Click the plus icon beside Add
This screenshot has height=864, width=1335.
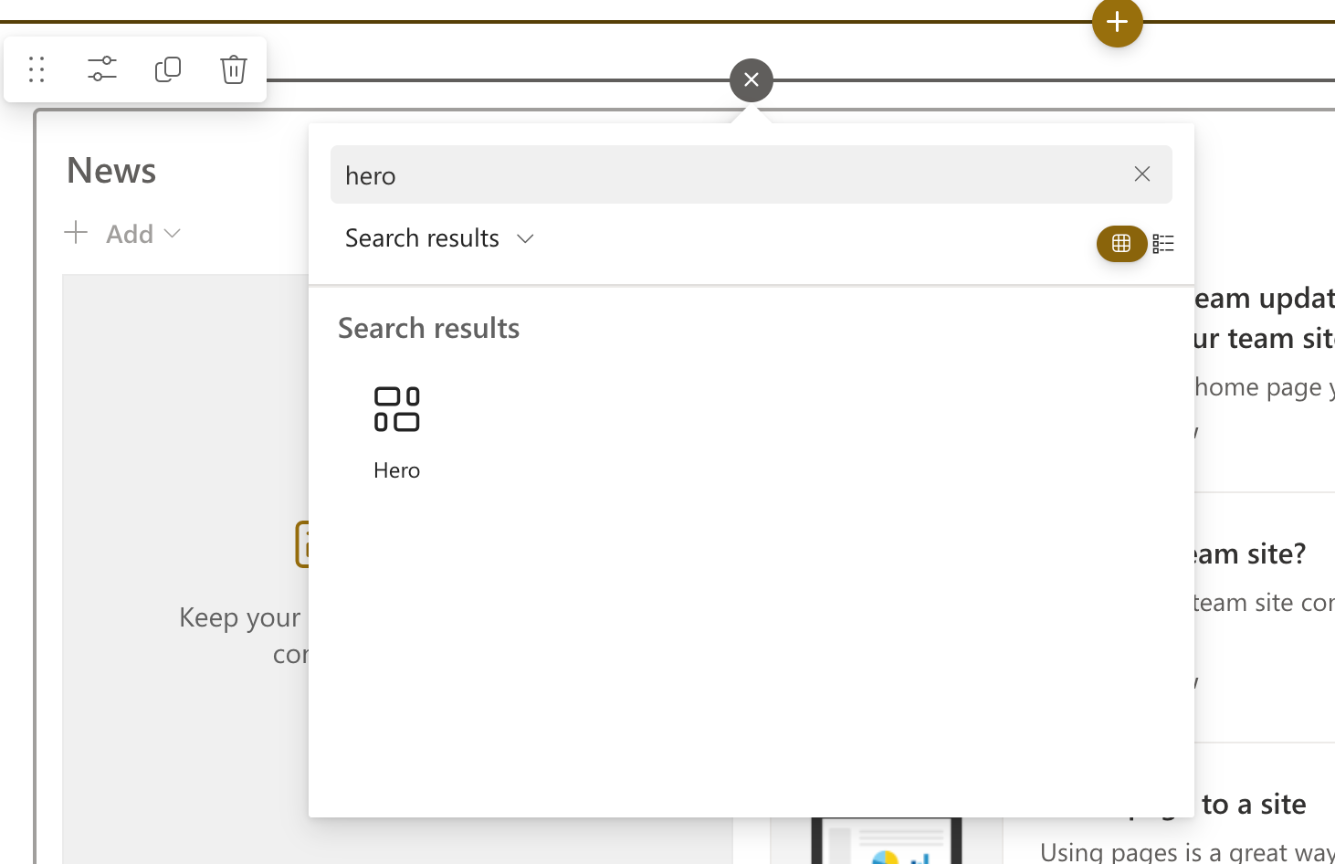76,233
